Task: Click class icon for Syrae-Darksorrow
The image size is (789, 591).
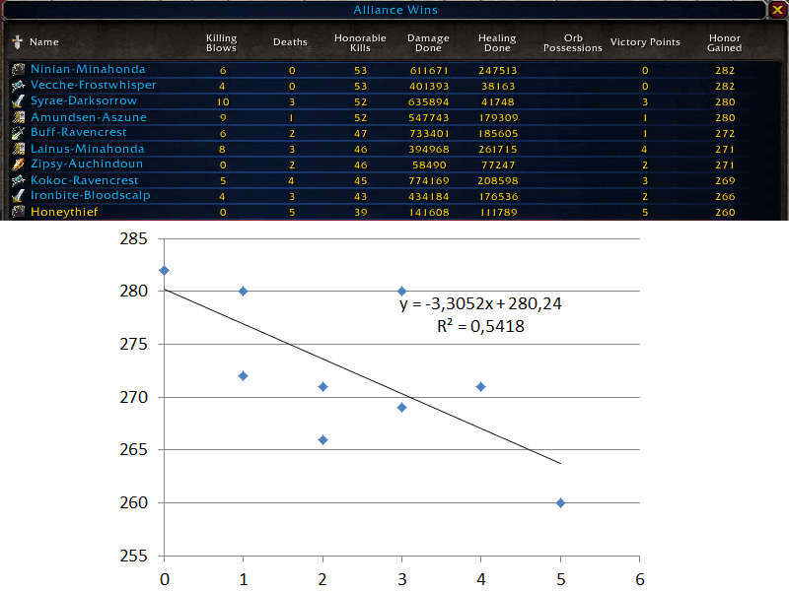Action: [x=19, y=101]
